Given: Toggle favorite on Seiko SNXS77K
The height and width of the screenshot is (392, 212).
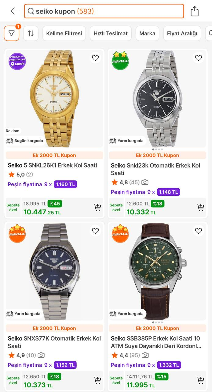Looking at the screenshot, I should (95, 231).
